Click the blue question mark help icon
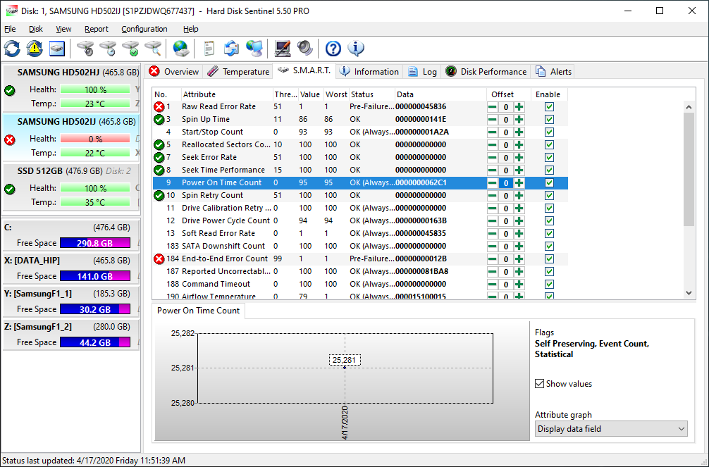The image size is (709, 467). tap(333, 49)
